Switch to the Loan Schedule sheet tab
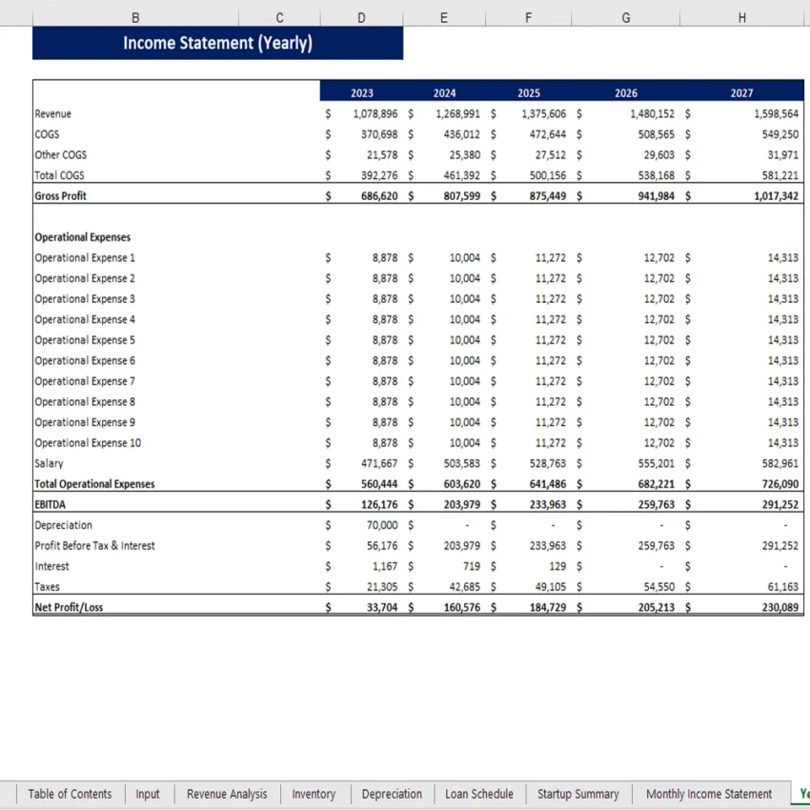Viewport: 810px width, 810px height. click(x=479, y=794)
